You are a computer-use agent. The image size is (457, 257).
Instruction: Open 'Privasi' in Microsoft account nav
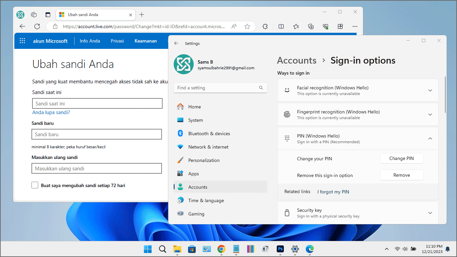[117, 41]
